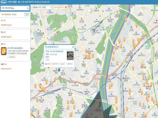Click the orange house theme icon
Screen dimensions: 158x118
tap(4, 51)
